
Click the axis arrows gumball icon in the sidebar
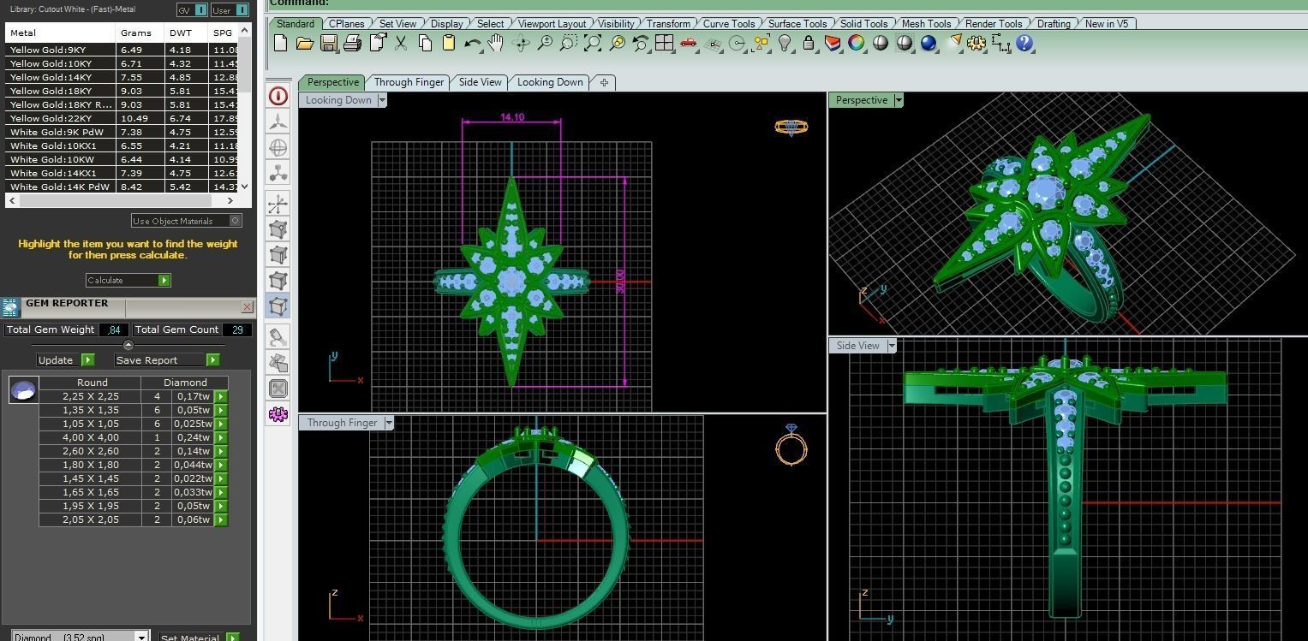tap(278, 204)
